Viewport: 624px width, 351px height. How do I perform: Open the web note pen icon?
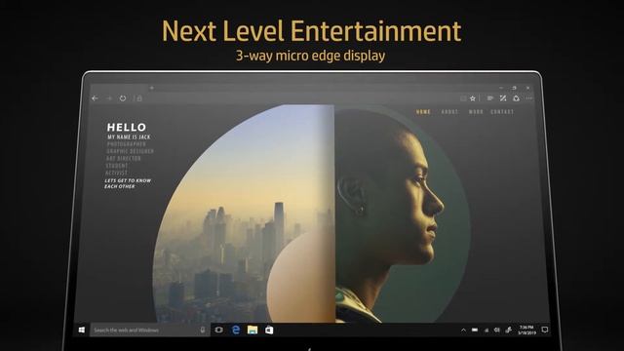pyautogui.click(x=503, y=98)
